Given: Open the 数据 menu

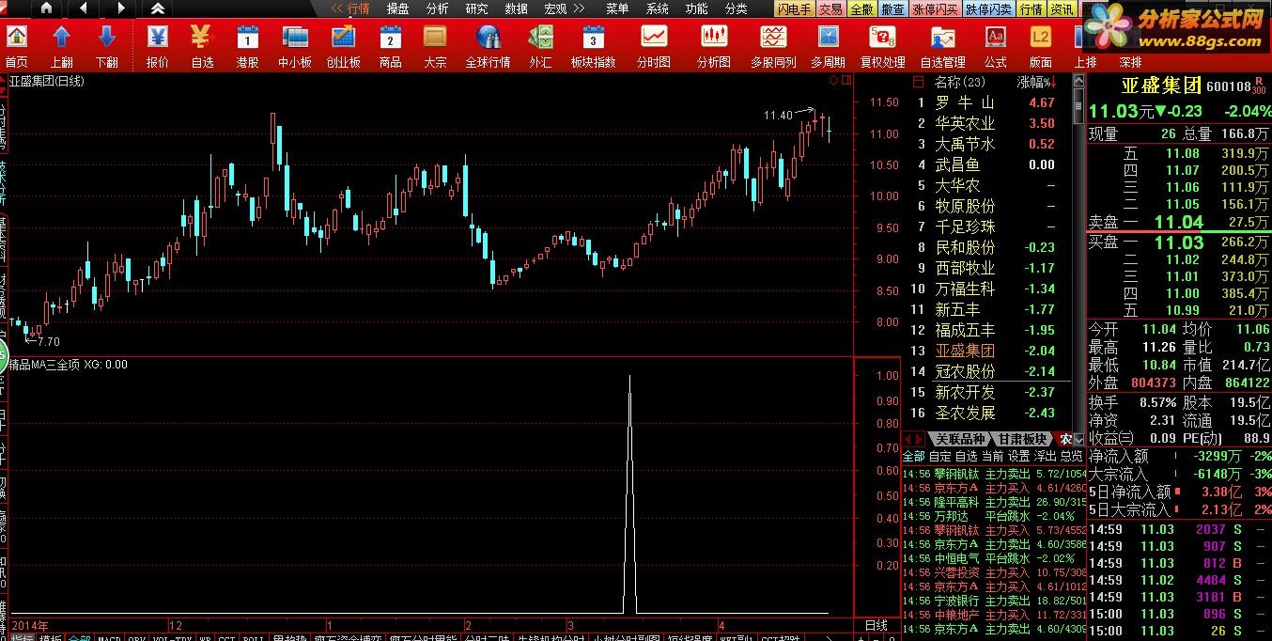Looking at the screenshot, I should [x=516, y=8].
